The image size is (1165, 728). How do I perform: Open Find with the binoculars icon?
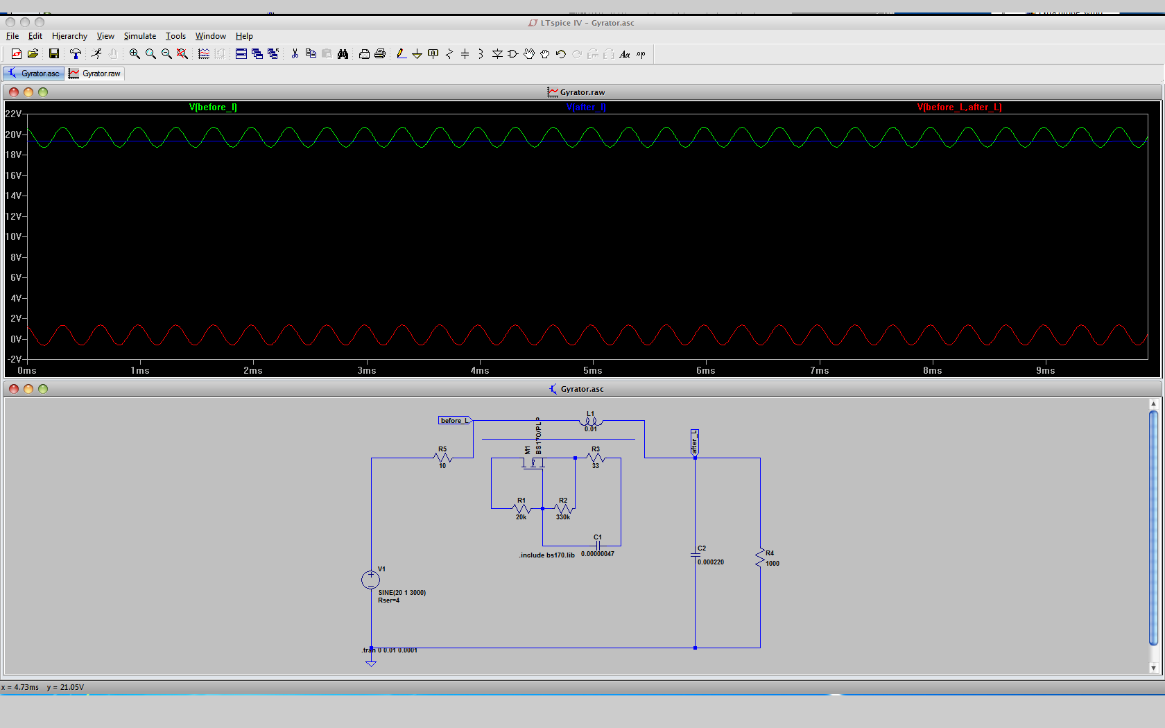(343, 54)
